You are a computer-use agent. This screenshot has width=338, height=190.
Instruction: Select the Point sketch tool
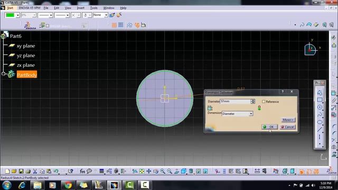tap(320, 144)
